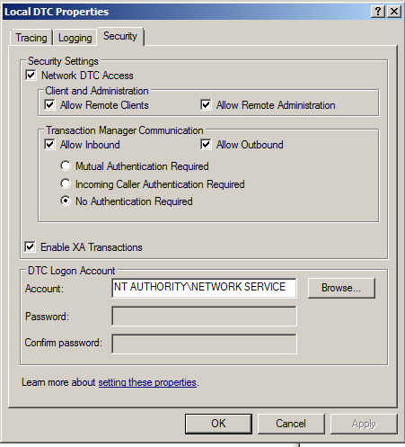Viewport: 405px width, 447px height.
Task: Confirm changes with the OK button
Action: [218, 424]
